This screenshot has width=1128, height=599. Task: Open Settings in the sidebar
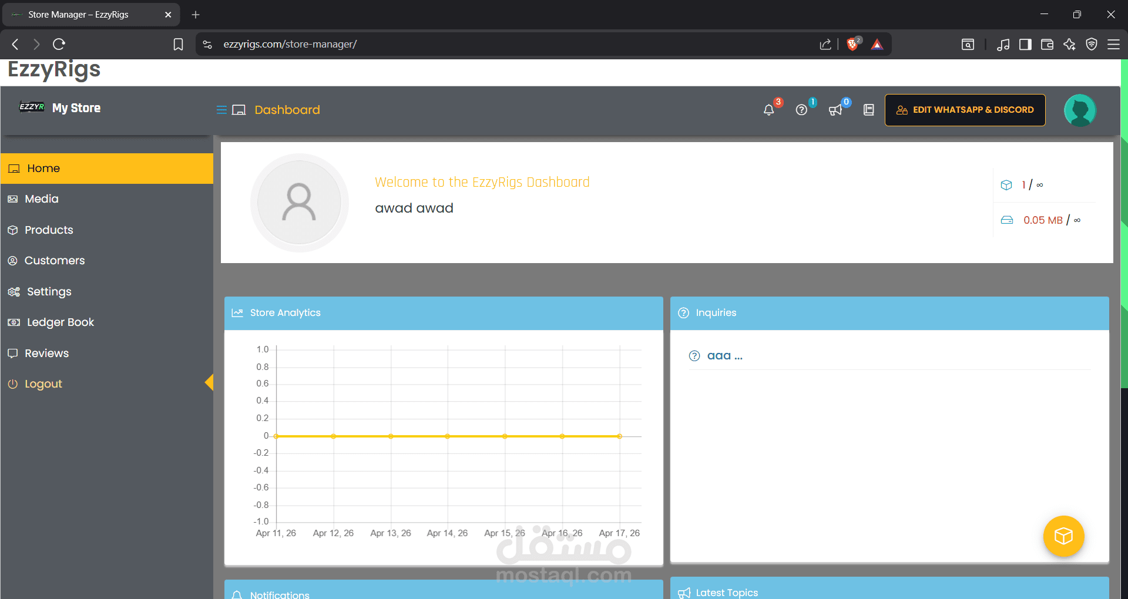(x=106, y=292)
